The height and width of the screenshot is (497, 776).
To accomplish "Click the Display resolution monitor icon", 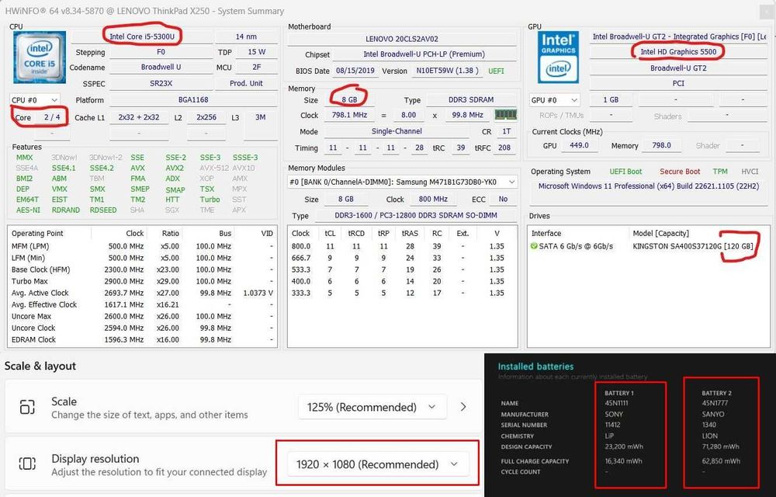I will 27,464.
